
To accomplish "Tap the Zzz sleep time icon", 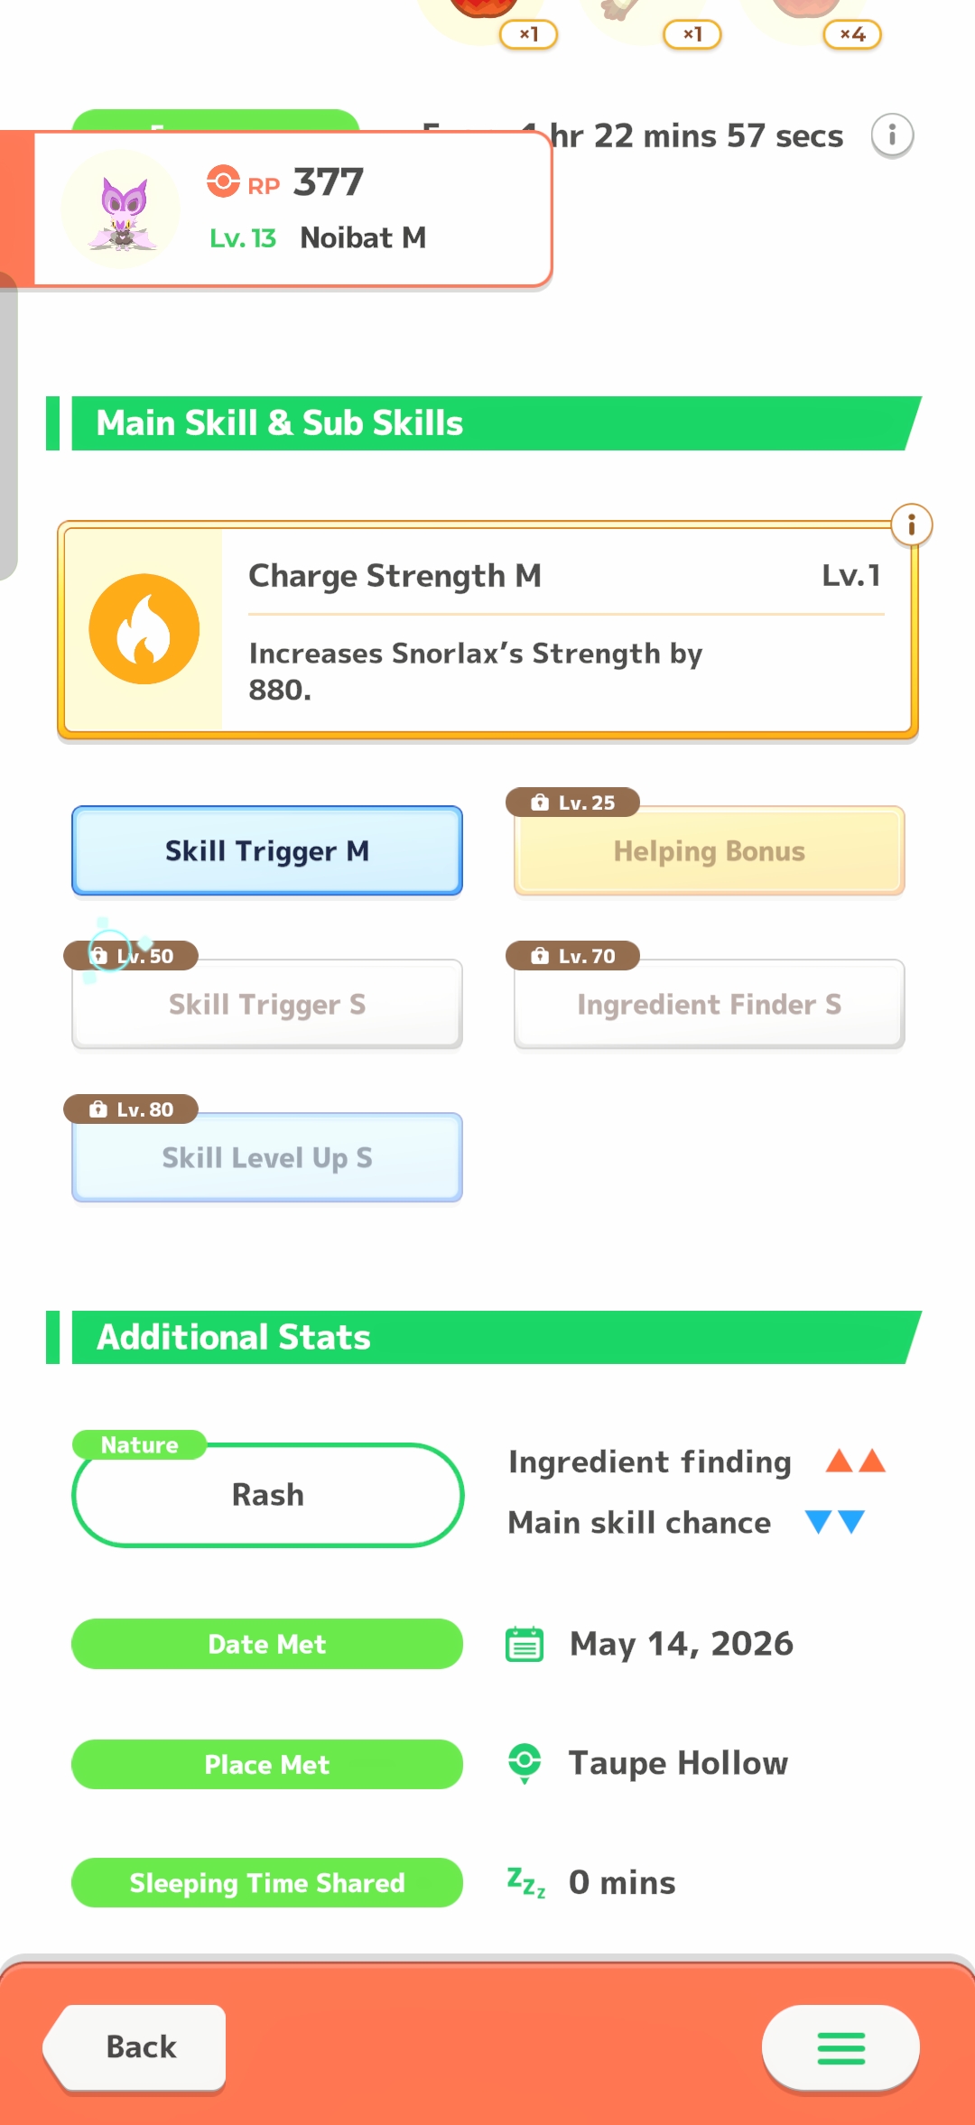I will click(526, 1882).
